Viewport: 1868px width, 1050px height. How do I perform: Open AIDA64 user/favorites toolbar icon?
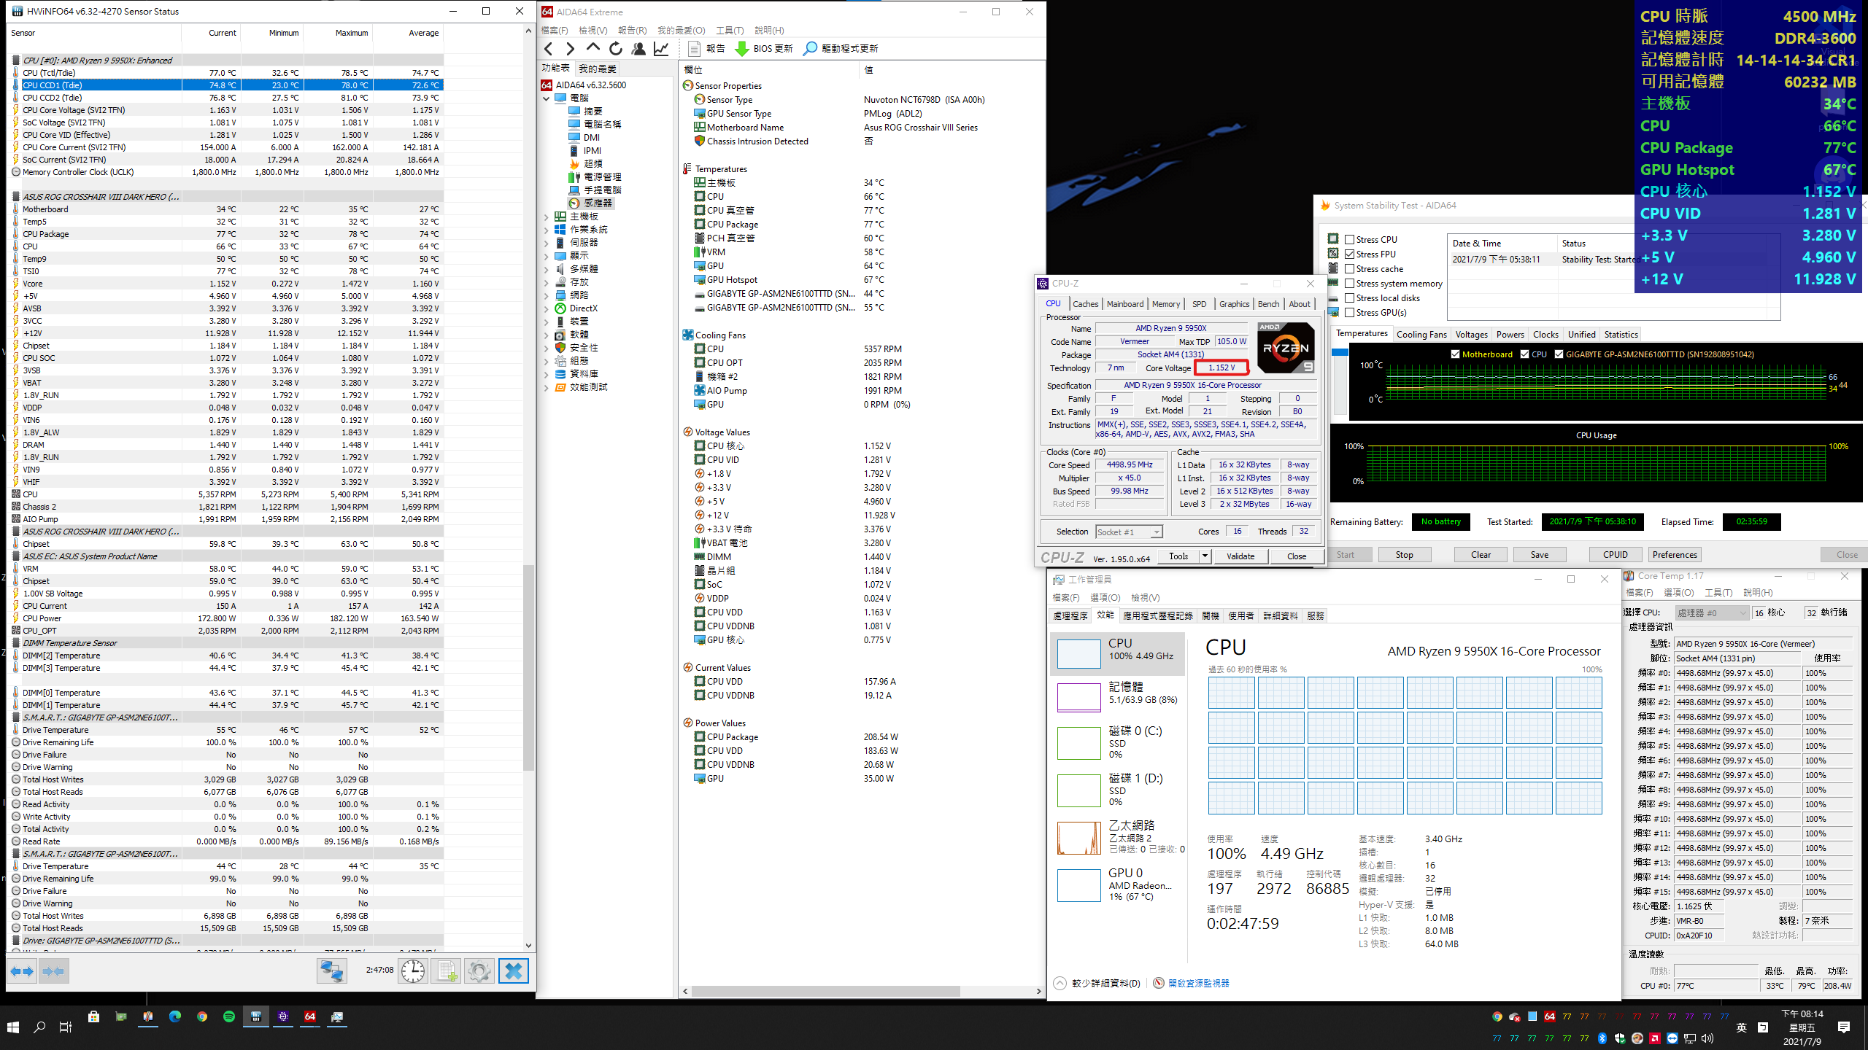(638, 48)
